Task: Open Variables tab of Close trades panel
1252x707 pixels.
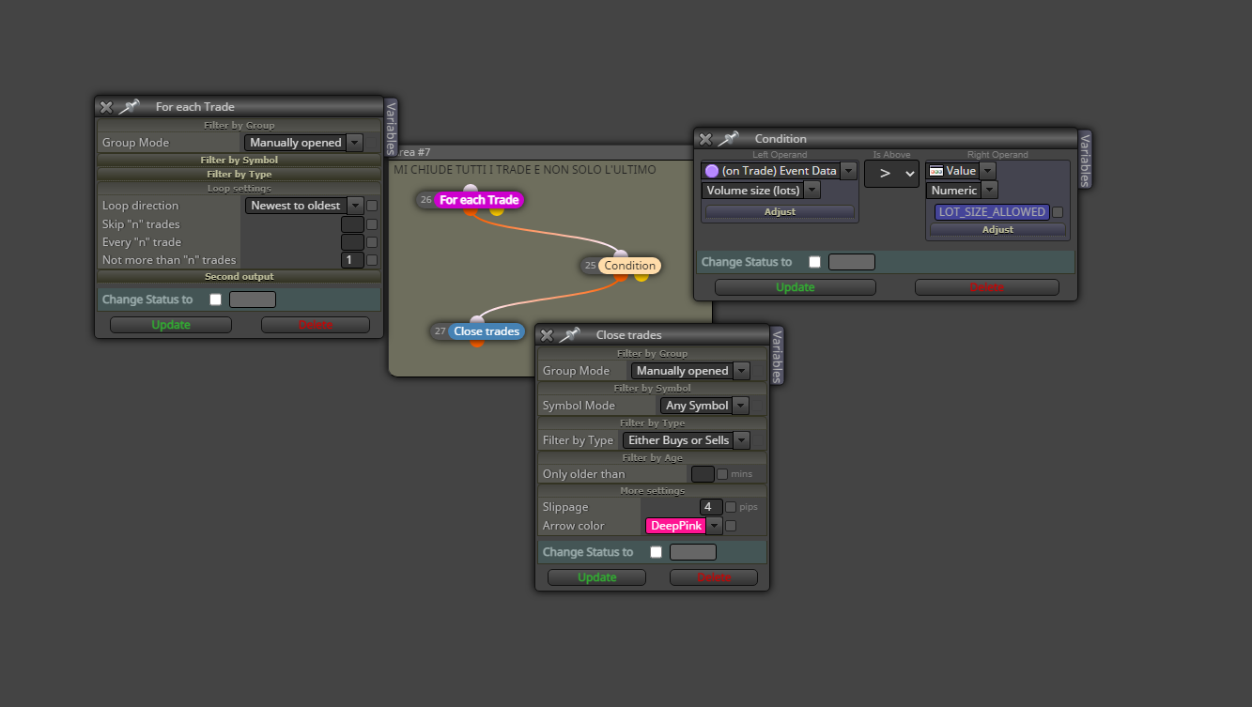Action: pyautogui.click(x=776, y=356)
